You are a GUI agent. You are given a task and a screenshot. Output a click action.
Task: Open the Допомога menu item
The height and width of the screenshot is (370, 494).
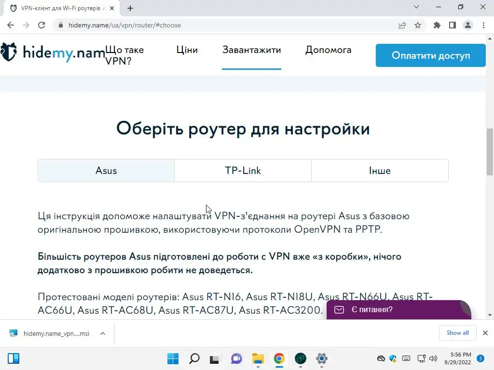[328, 50]
